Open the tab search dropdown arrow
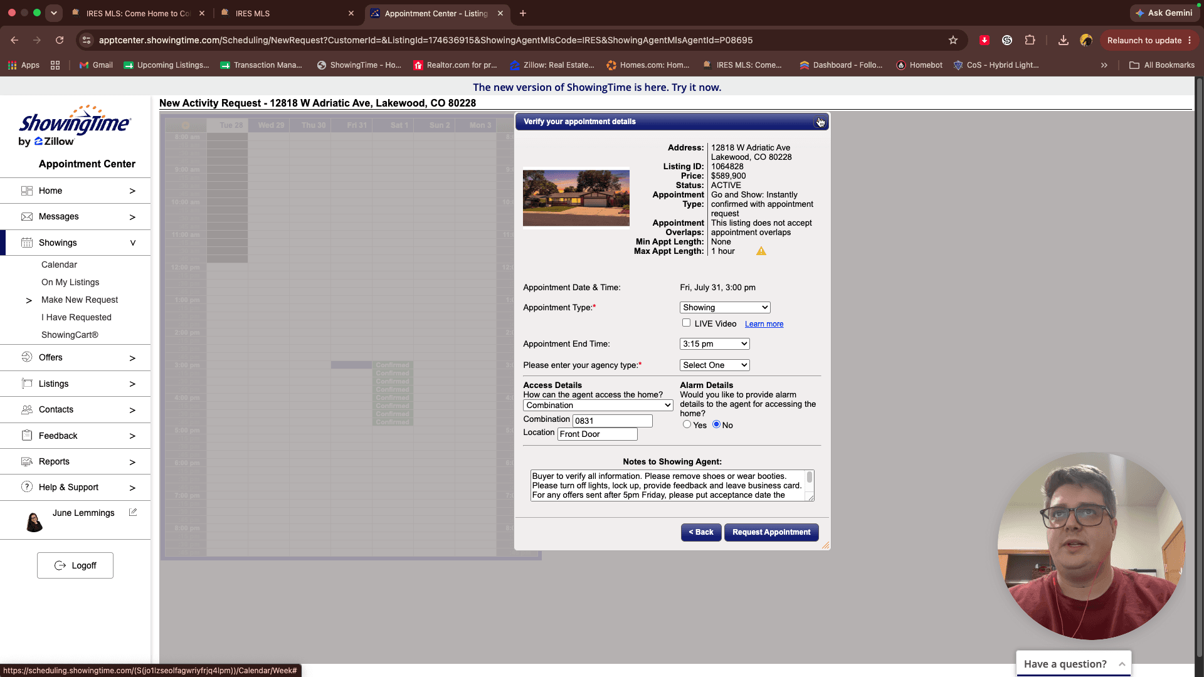 (54, 13)
